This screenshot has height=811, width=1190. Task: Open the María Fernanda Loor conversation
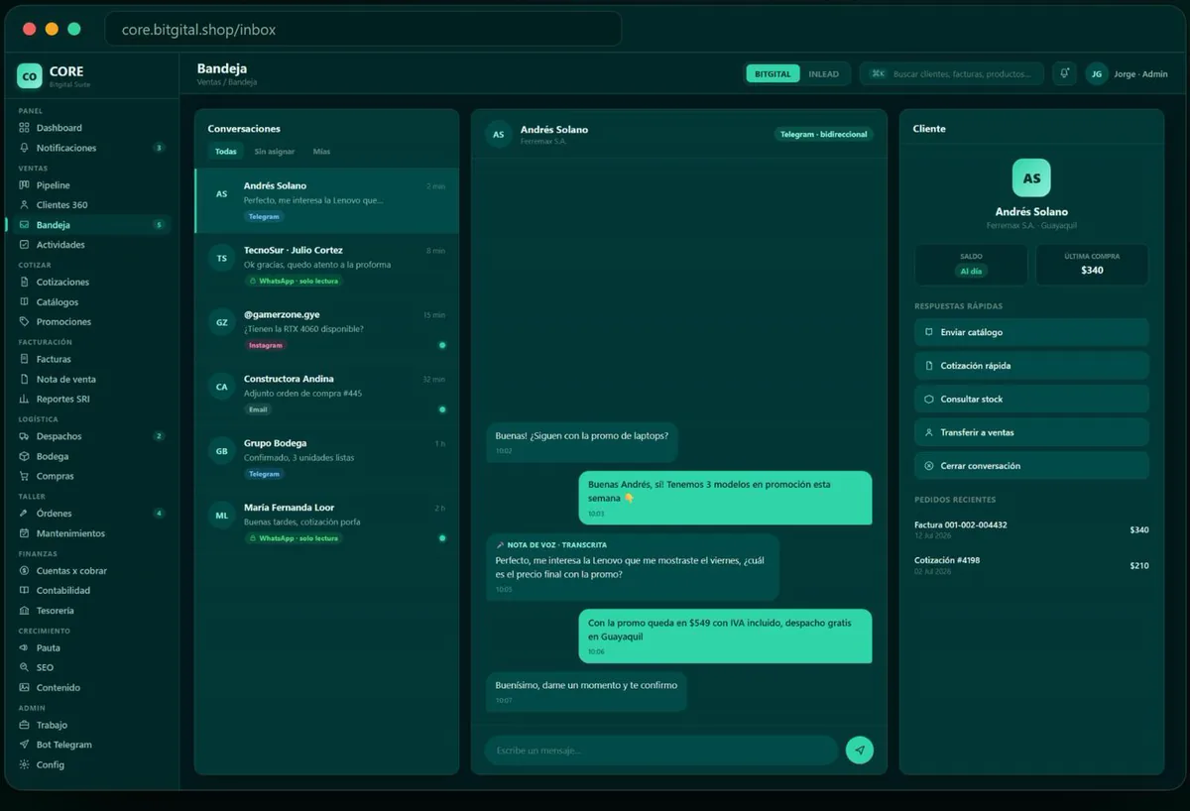327,523
